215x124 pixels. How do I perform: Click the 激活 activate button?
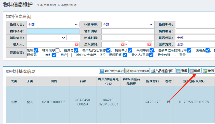click(208, 71)
